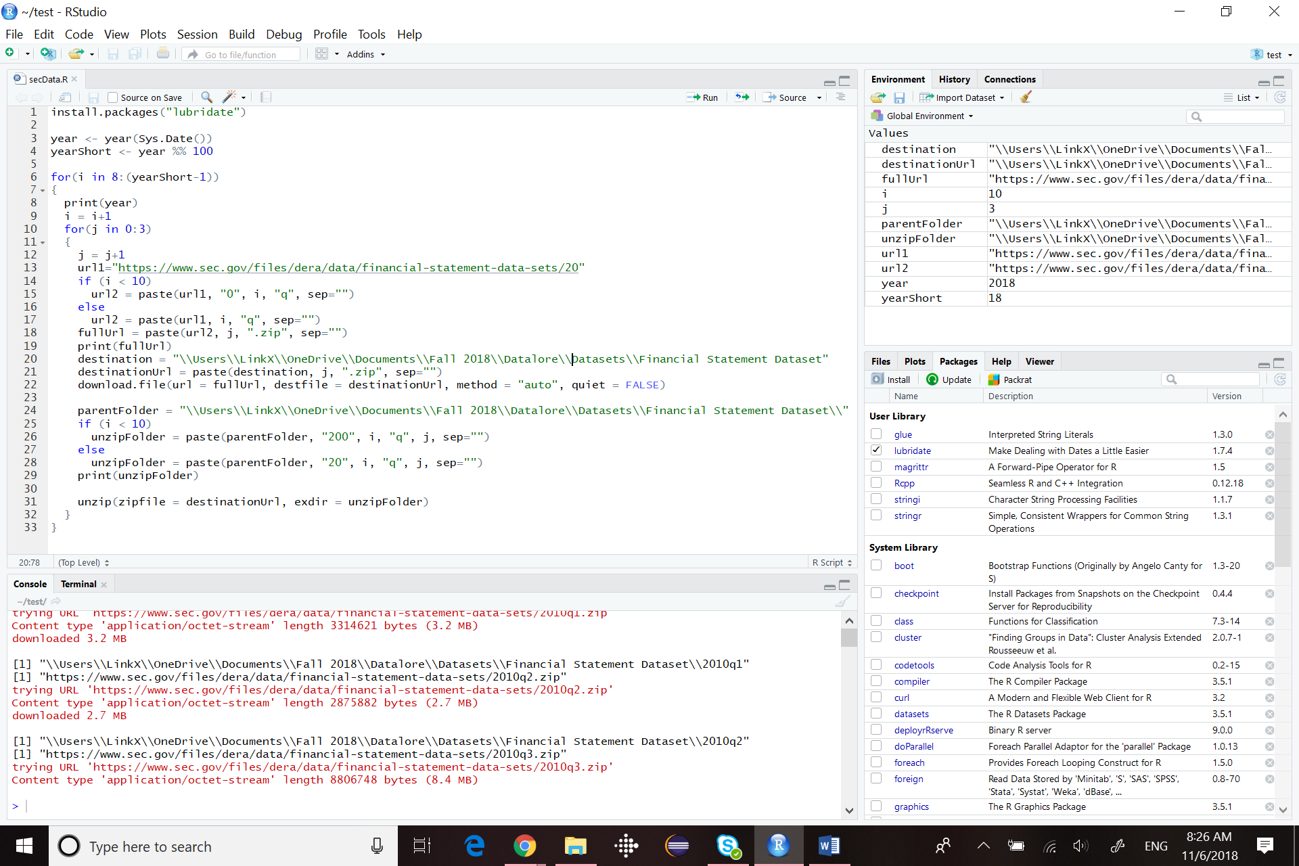
Task: Open Microsoft Word from the taskbar
Action: coord(829,846)
